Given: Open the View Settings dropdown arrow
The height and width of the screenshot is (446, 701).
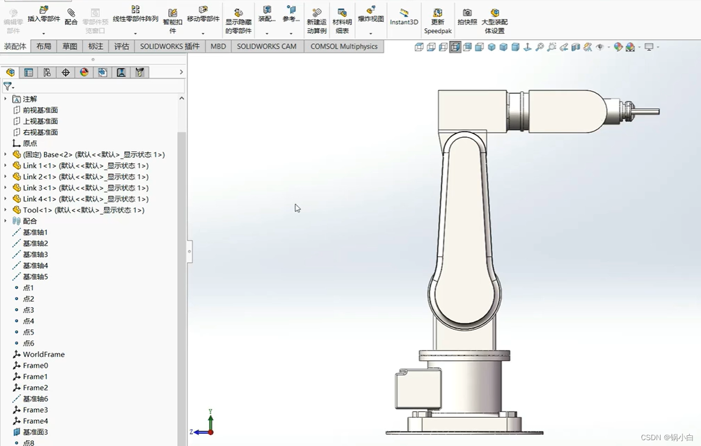Looking at the screenshot, I should [x=658, y=47].
